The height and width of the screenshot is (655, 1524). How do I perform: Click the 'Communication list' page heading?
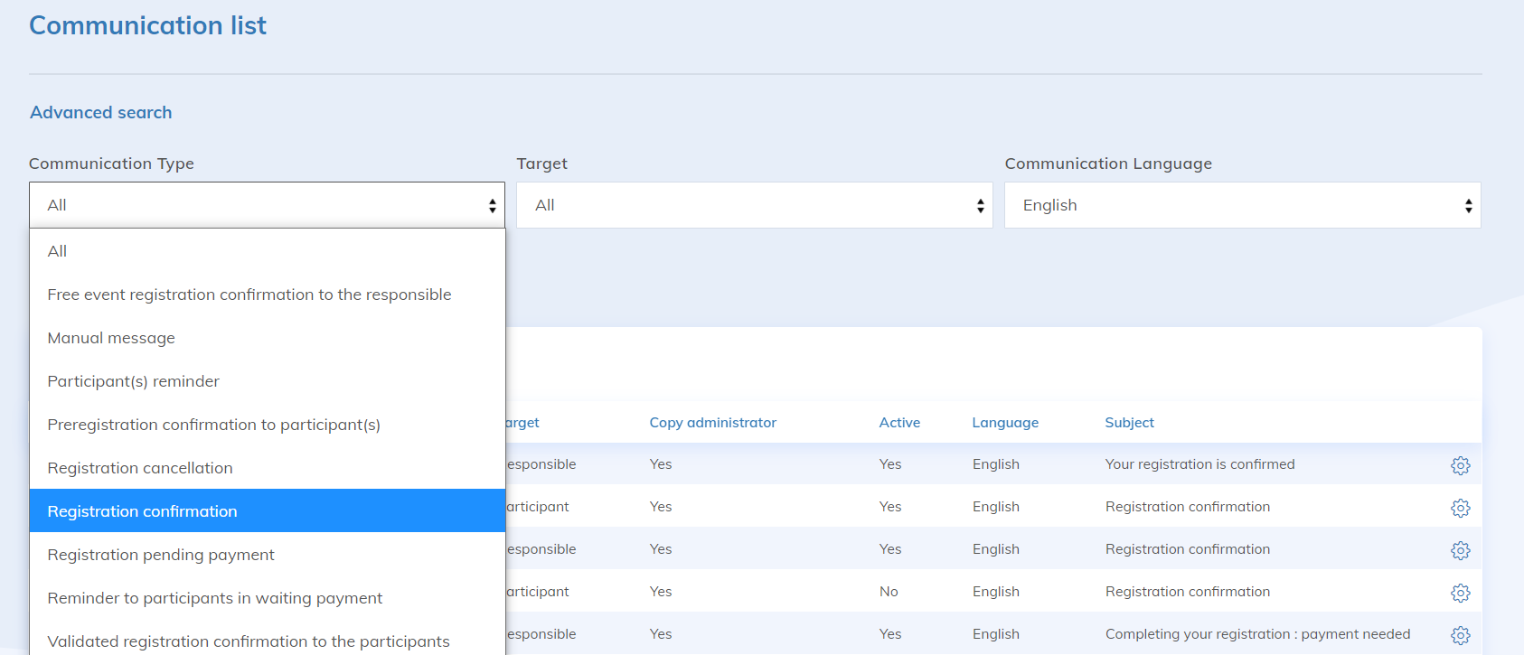147,25
